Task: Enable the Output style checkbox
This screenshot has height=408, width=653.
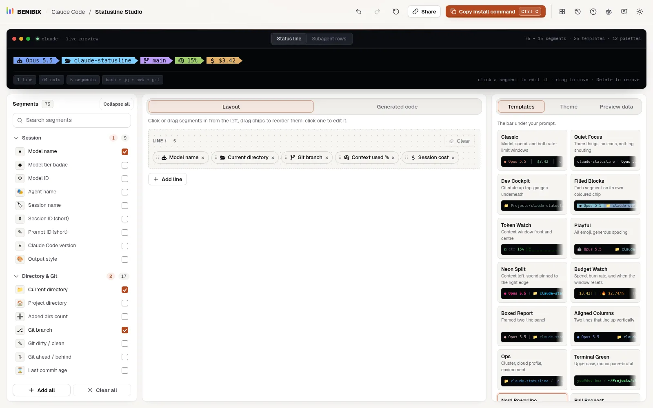Action: (125, 259)
